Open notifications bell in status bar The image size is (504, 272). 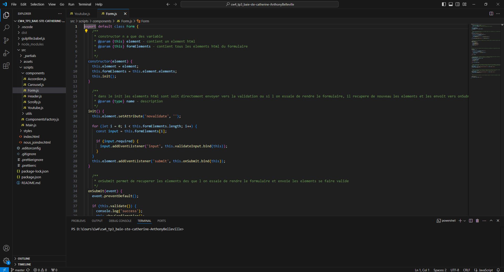coord(498,270)
